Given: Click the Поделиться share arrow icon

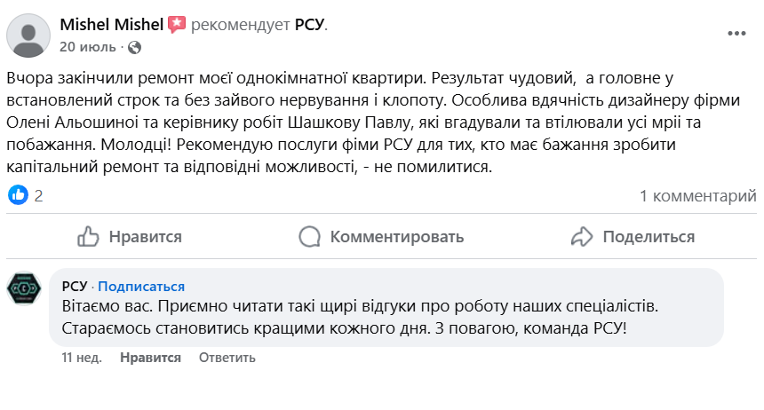Looking at the screenshot, I should point(582,237).
